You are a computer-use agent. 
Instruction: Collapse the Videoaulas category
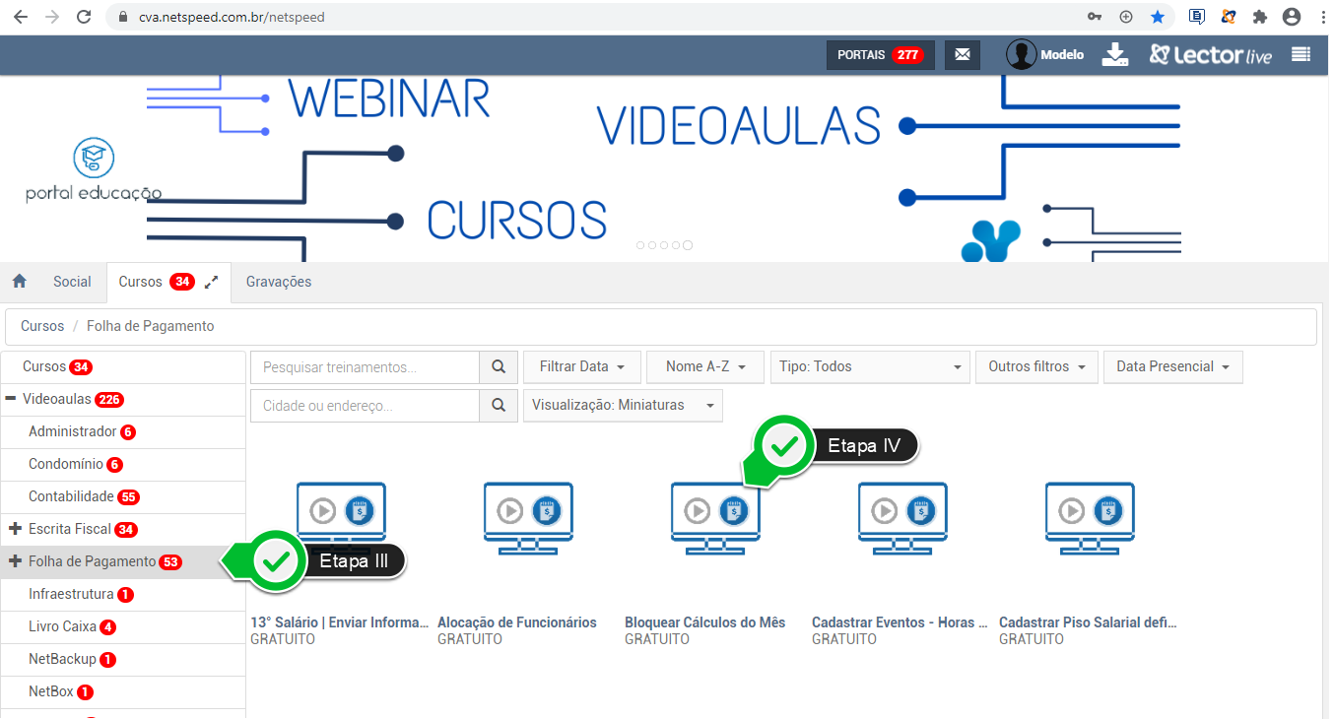pos(11,400)
